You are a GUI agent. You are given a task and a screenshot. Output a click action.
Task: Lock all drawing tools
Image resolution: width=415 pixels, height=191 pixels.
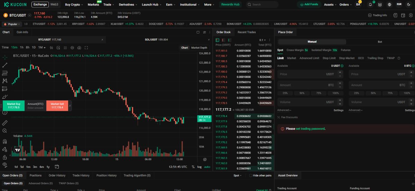point(5,157)
